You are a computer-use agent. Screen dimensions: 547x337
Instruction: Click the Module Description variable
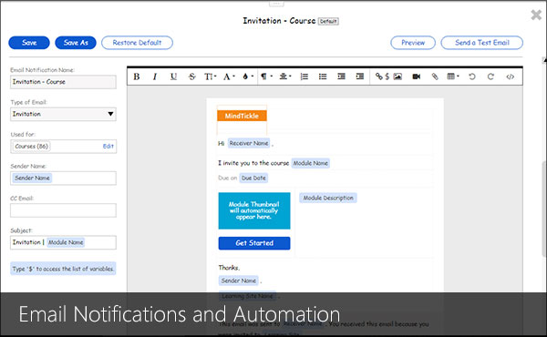click(x=328, y=198)
